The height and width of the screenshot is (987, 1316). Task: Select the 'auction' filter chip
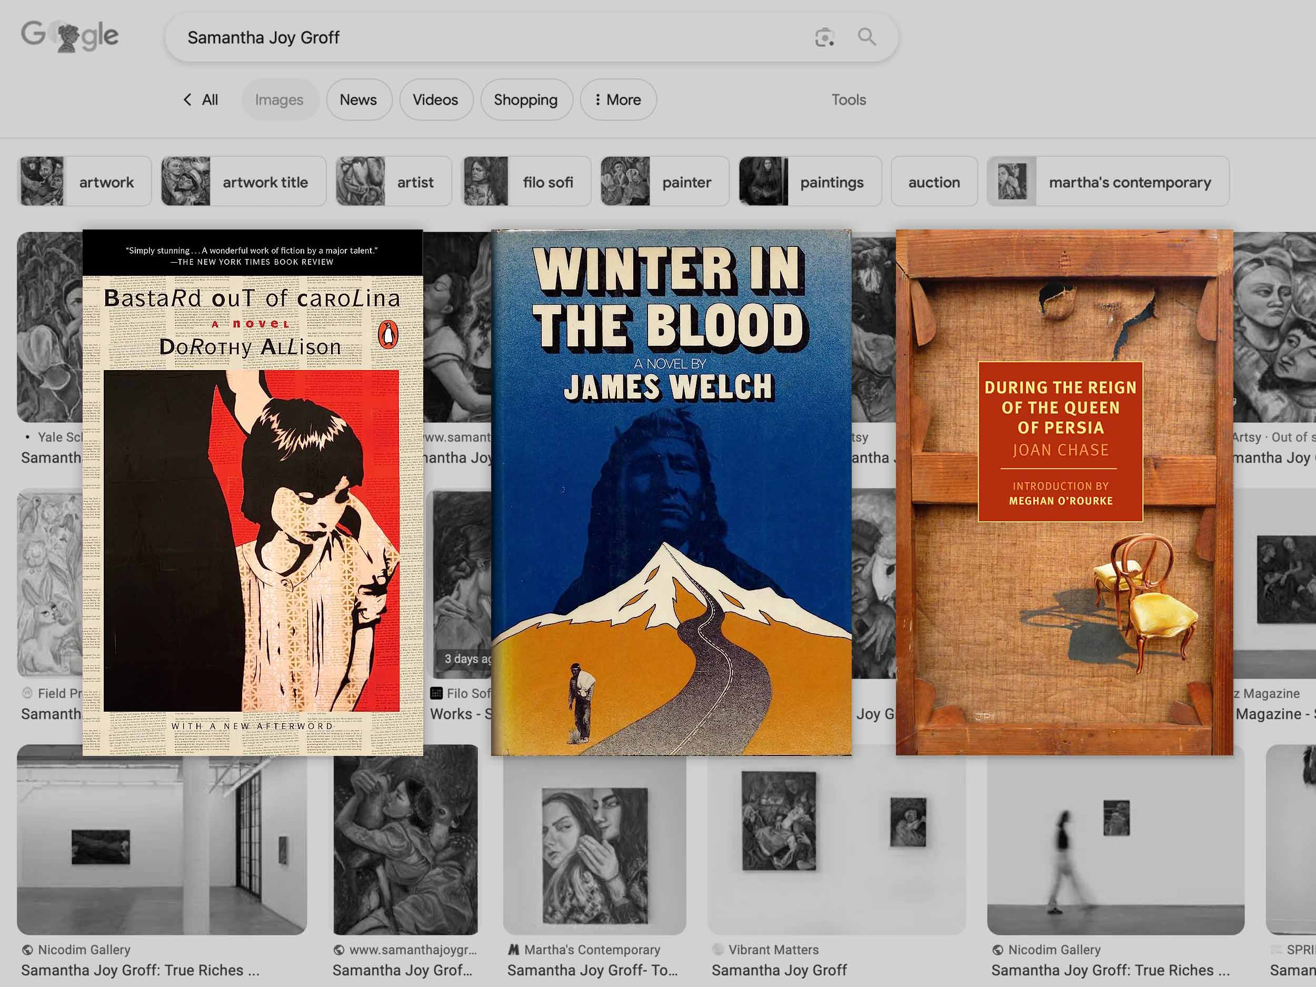[933, 182]
